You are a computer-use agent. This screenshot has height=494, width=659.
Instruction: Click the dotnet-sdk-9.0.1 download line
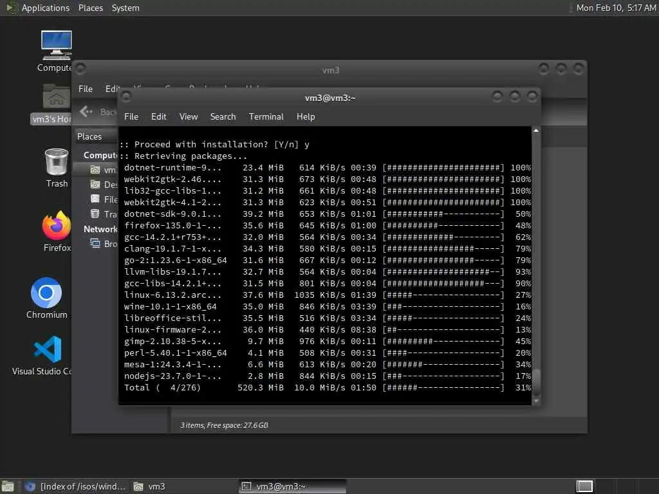(x=327, y=214)
